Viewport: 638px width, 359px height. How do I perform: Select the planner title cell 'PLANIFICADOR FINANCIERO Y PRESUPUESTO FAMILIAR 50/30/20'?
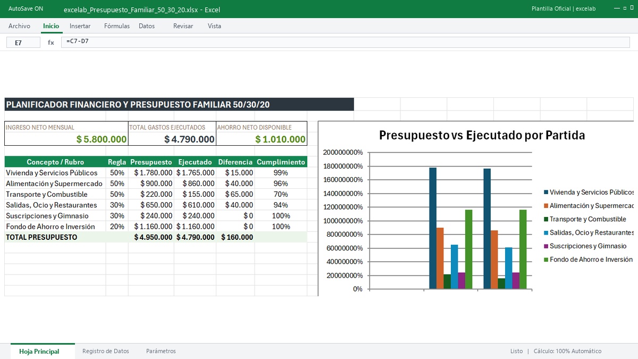pos(179,104)
